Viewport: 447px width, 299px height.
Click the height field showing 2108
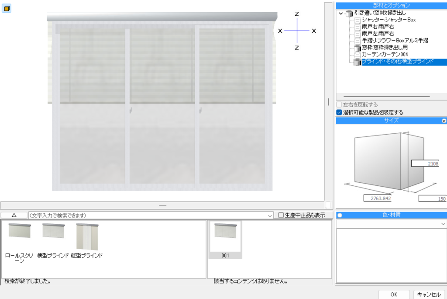pos(425,163)
